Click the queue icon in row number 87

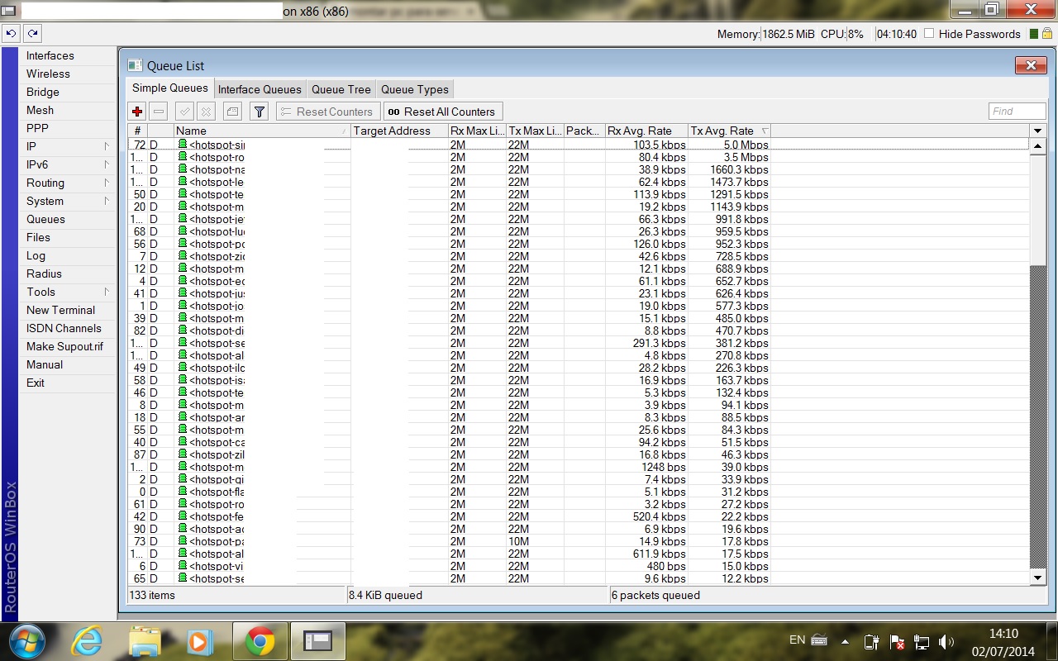click(x=183, y=454)
